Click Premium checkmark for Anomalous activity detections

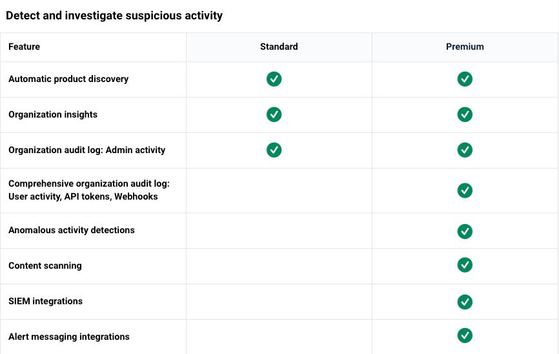tap(465, 231)
